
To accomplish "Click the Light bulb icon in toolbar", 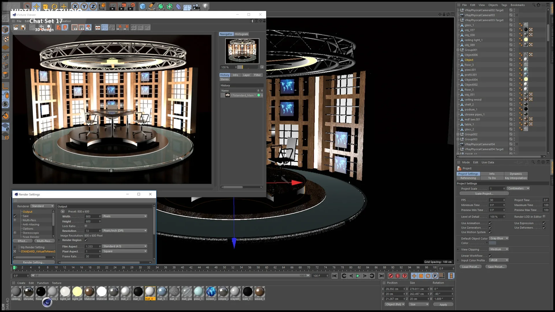I will pos(205,6).
